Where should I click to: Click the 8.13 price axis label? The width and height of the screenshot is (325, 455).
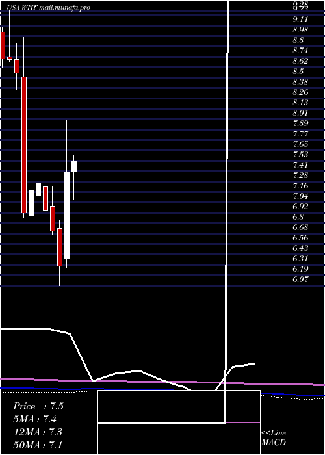(x=300, y=103)
